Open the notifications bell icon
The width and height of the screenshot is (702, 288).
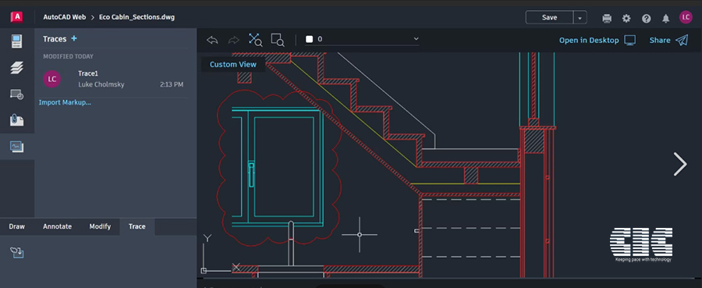coord(666,19)
